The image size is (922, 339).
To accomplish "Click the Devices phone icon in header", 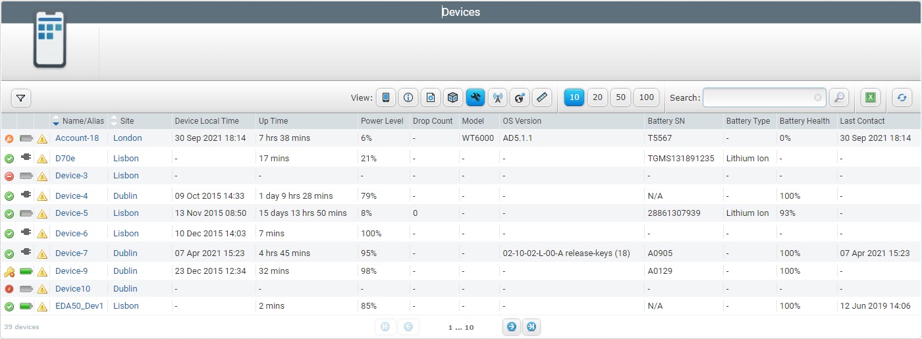I will [50, 39].
